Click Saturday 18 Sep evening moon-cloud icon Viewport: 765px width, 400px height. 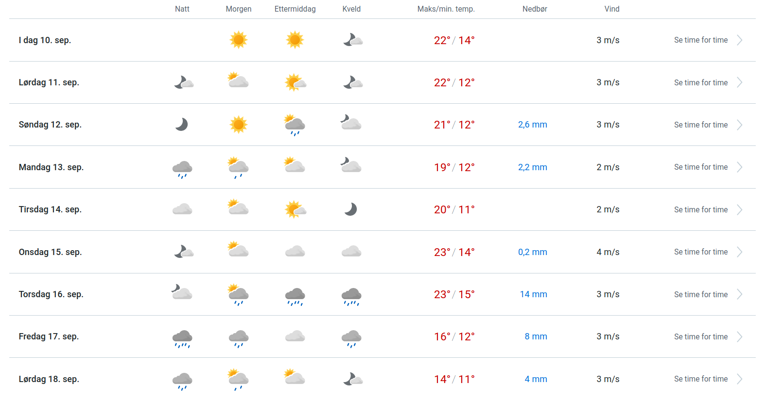pyautogui.click(x=353, y=379)
